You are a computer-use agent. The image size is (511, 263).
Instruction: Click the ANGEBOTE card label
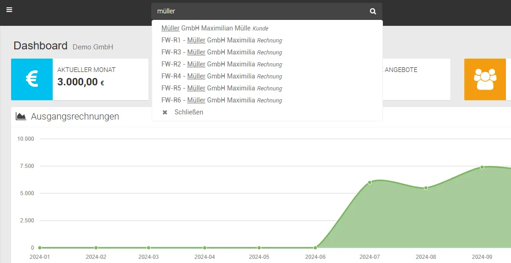pyautogui.click(x=401, y=70)
